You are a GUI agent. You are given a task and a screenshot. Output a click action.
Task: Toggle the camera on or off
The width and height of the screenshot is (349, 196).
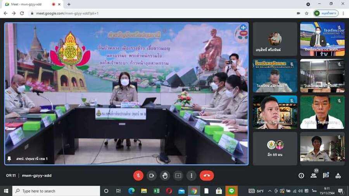pyautogui.click(x=152, y=175)
